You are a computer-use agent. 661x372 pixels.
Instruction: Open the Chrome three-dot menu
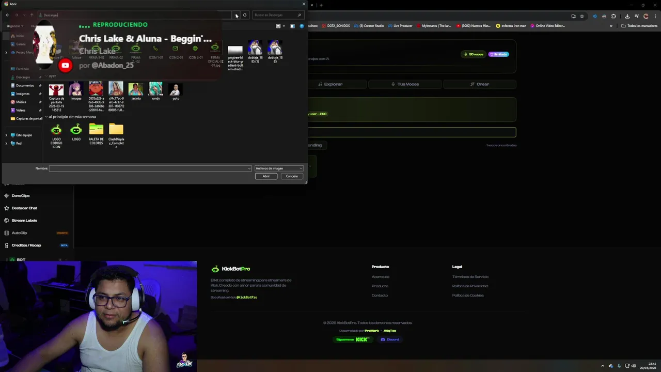pyautogui.click(x=655, y=16)
